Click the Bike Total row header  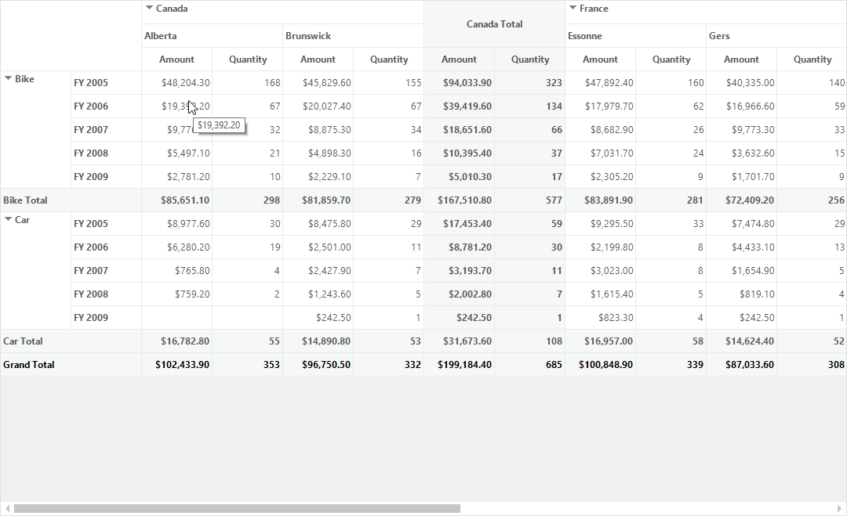(71, 200)
